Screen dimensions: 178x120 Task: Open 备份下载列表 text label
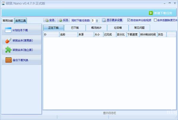click(20, 60)
